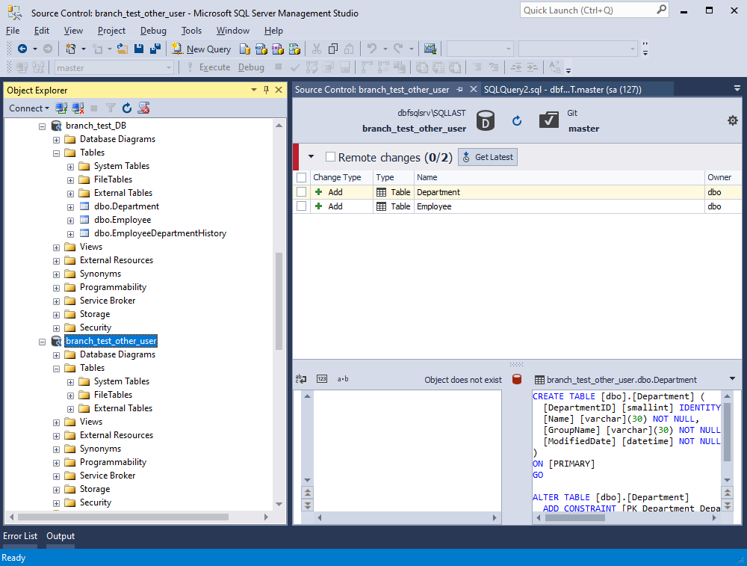
Task: Select dbo.Employee in Object Explorer
Action: point(123,220)
